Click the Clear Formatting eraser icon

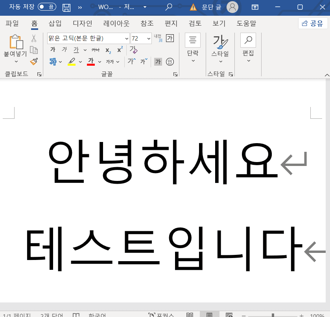click(133, 50)
